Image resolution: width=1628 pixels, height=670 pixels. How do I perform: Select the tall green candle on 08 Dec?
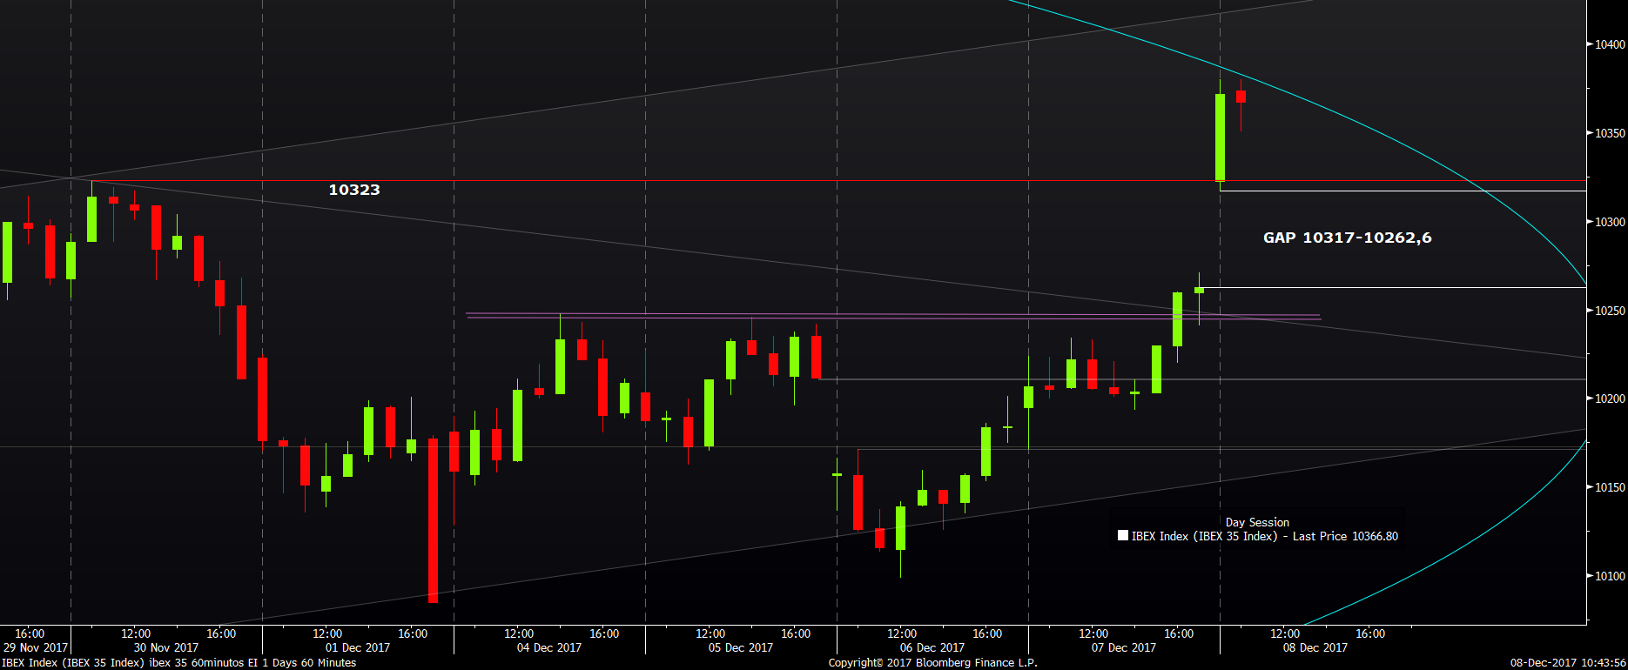1220,137
